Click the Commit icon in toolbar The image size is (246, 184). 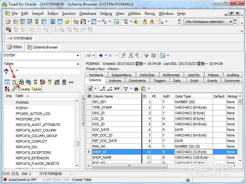[145, 22]
